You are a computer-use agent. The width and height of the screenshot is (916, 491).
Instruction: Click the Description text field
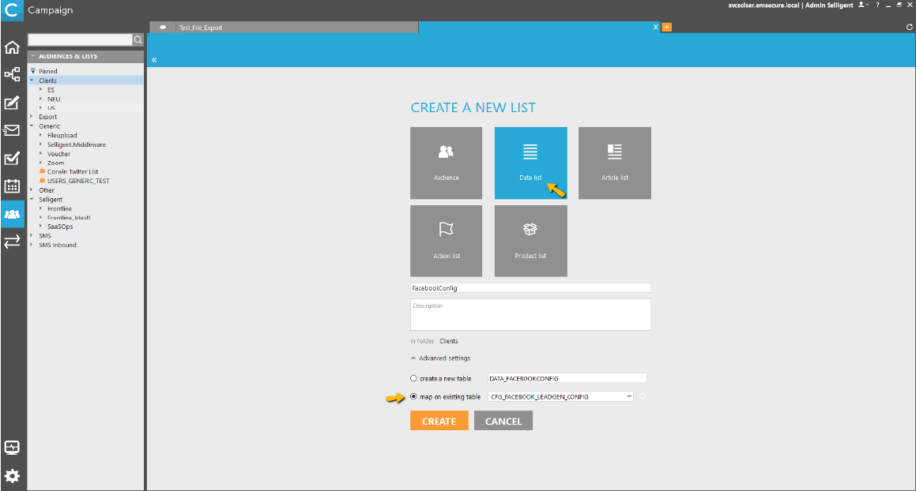click(530, 314)
